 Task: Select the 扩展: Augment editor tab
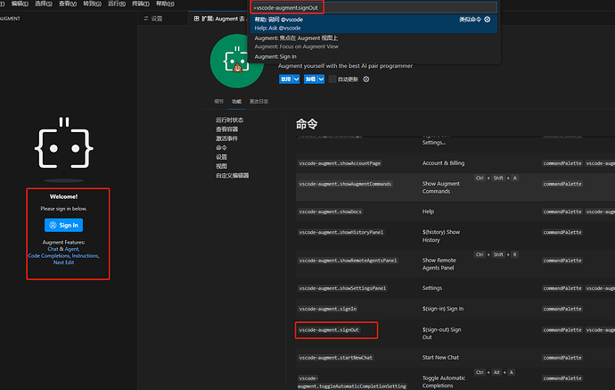[219, 19]
